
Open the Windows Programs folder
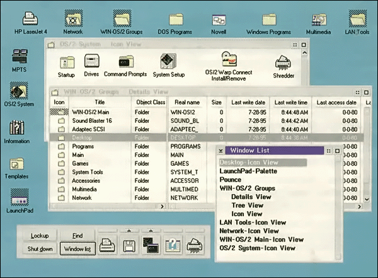click(269, 20)
